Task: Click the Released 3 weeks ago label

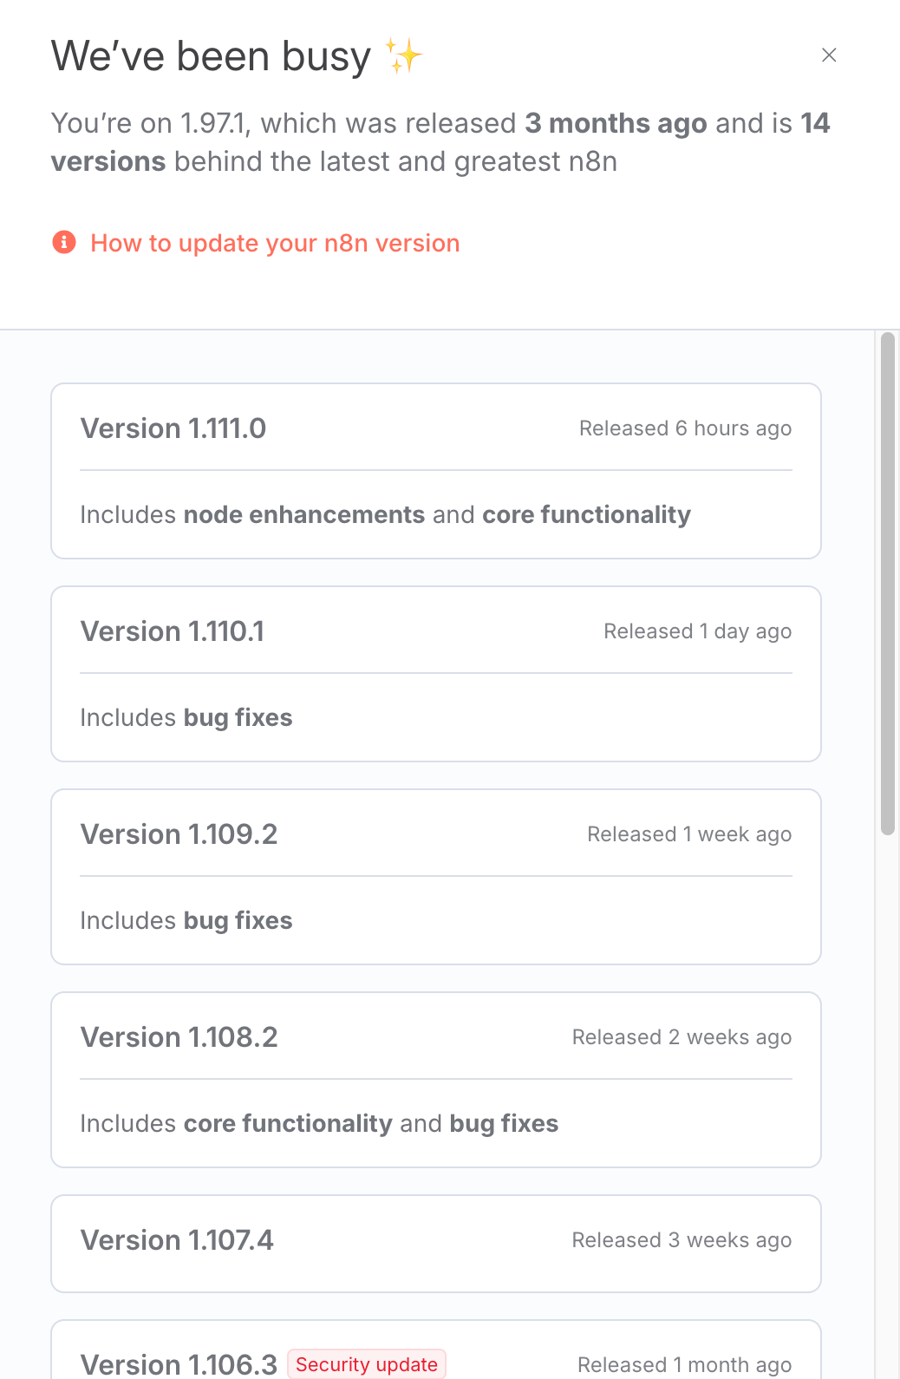Action: coord(682,1240)
